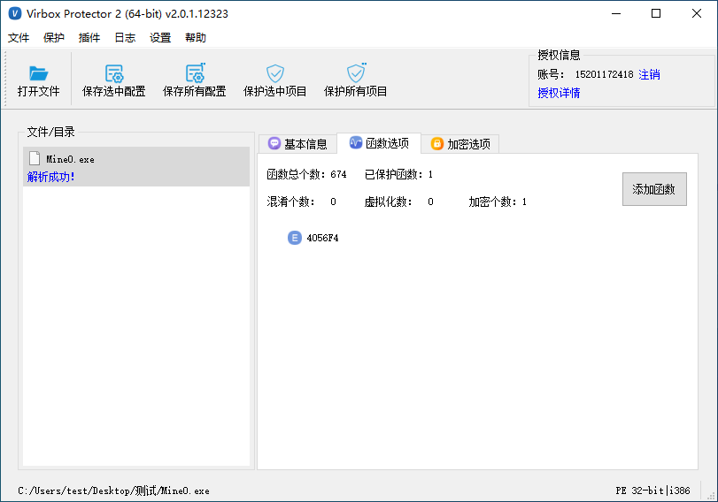Click the Mine0.exe file document icon

(x=35, y=158)
